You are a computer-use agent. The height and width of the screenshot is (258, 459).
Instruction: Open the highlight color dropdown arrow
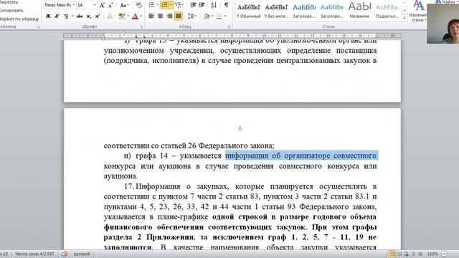coord(128,16)
